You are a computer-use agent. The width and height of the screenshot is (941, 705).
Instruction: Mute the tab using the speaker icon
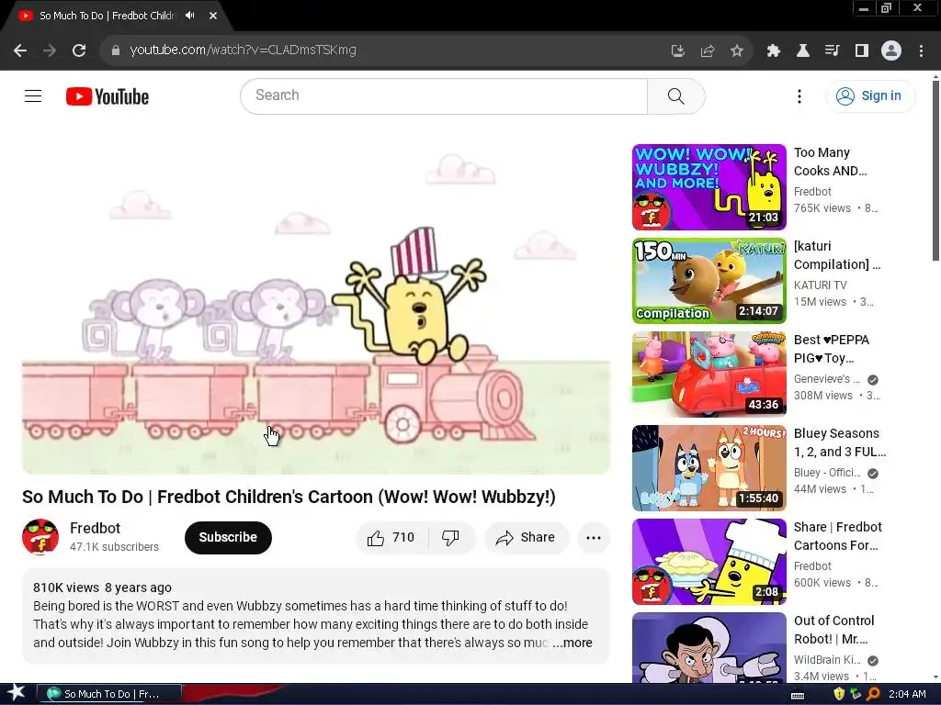(x=190, y=16)
